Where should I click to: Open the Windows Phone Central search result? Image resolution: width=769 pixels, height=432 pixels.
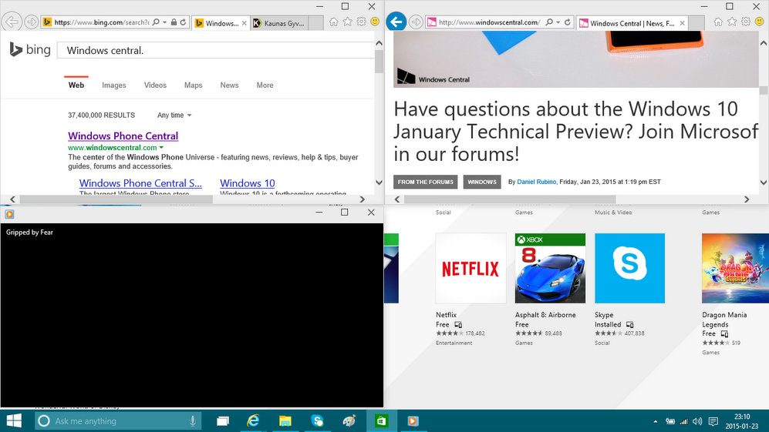coord(123,136)
